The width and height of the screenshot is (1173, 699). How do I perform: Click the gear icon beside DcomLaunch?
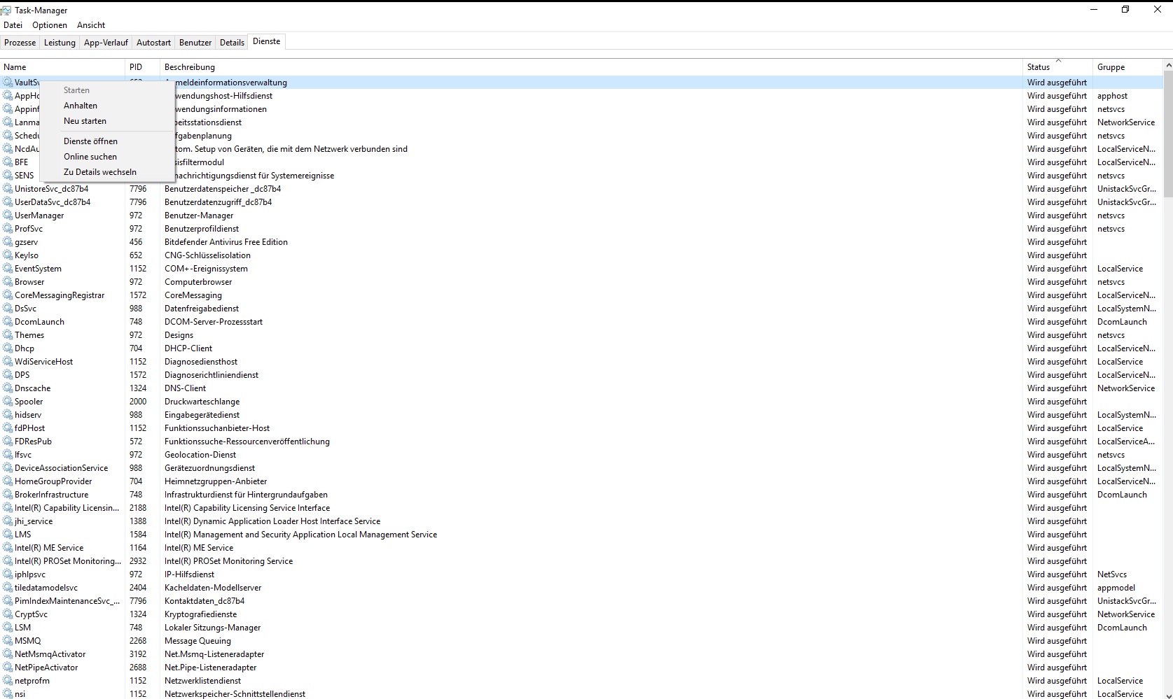[8, 322]
